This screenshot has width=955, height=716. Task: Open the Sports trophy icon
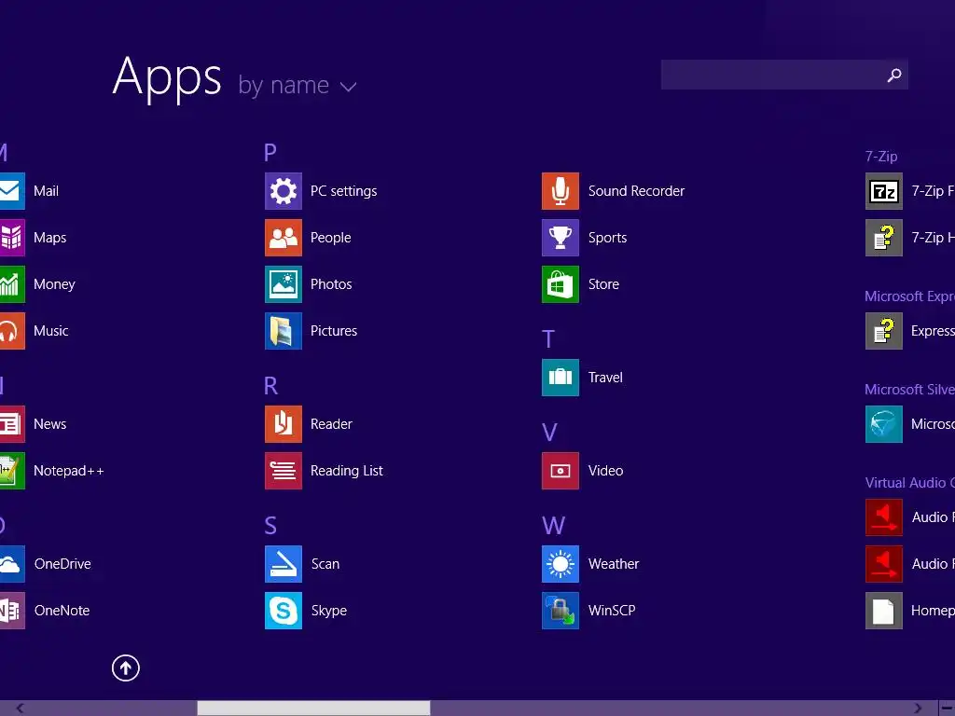[561, 238]
